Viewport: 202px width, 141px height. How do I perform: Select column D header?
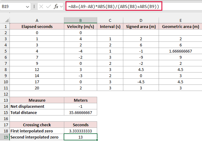[x=141, y=20]
